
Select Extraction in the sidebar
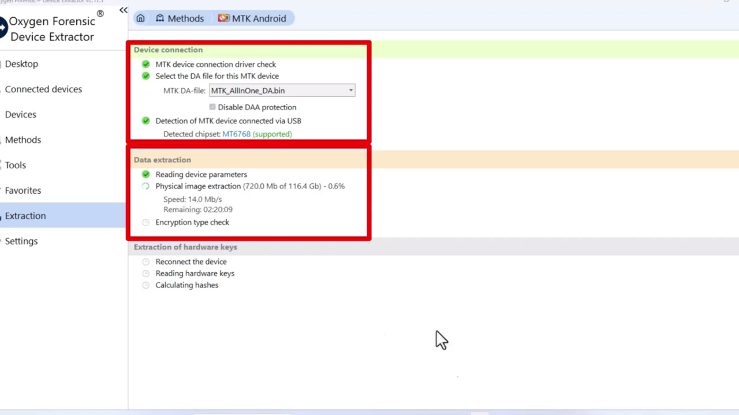(62, 216)
